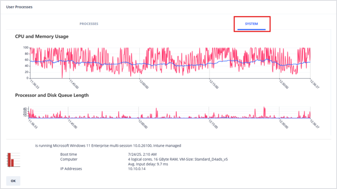Screen dimensions: 337x189
Task: Select the System tab
Action: [251, 24]
